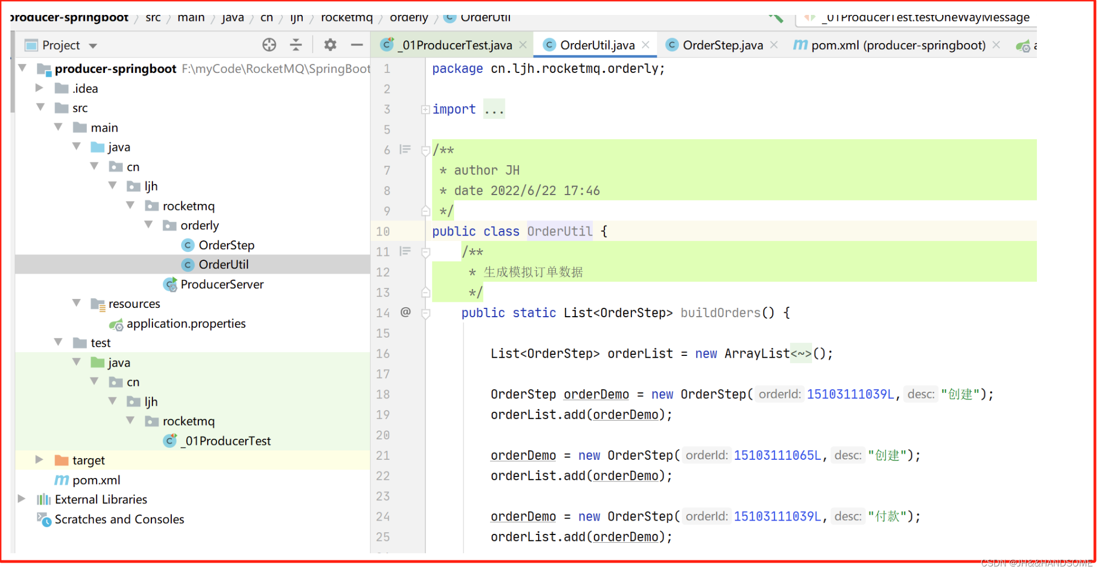1101x572 pixels.
Task: Click the green test java folder icon
Action: click(x=98, y=363)
